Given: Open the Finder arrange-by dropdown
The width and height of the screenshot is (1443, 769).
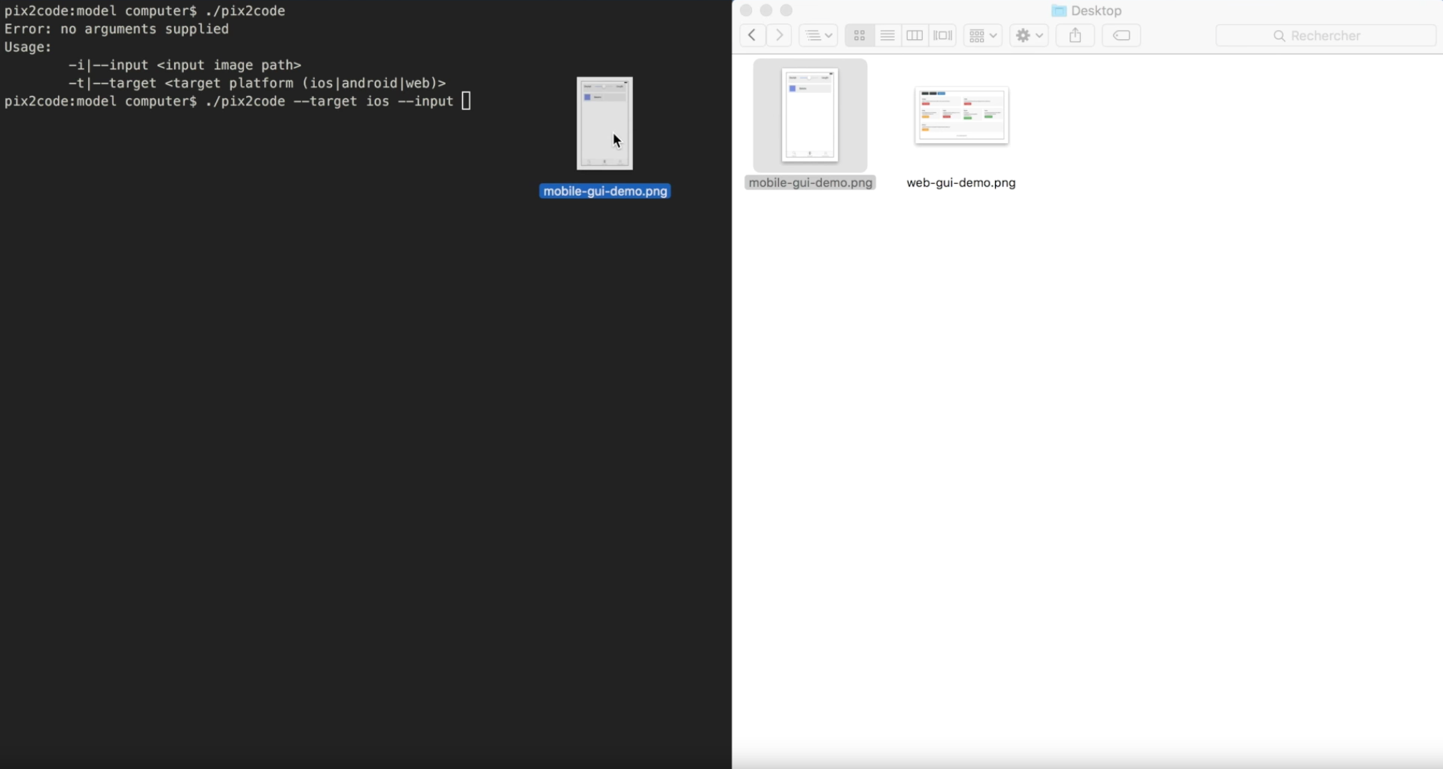Looking at the screenshot, I should tap(983, 35).
